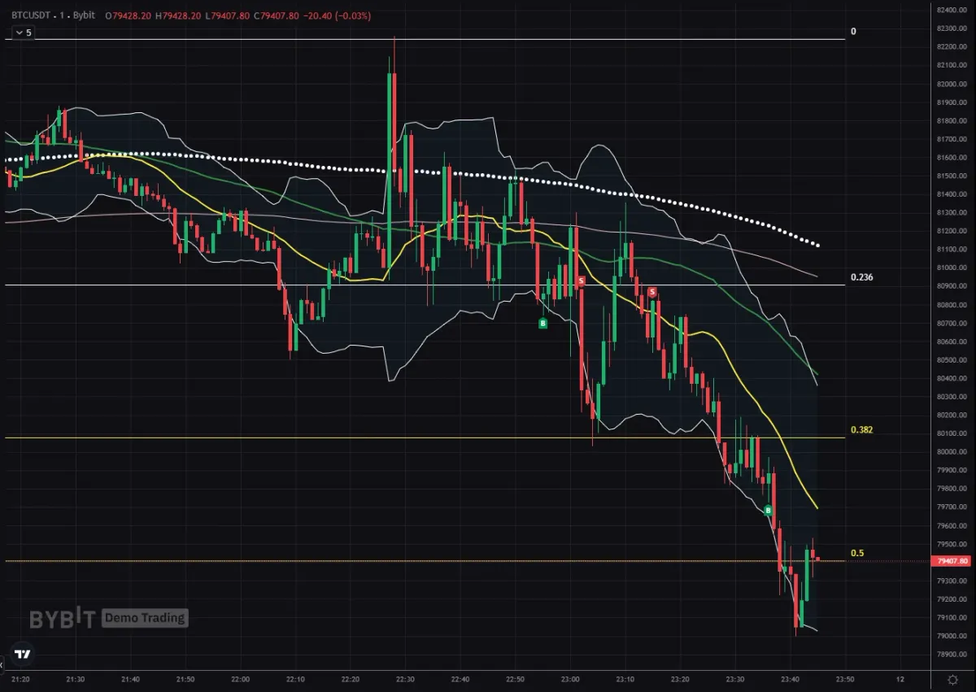Image resolution: width=976 pixels, height=692 pixels.
Task: Select the green B marker near 23:36
Action: [768, 510]
